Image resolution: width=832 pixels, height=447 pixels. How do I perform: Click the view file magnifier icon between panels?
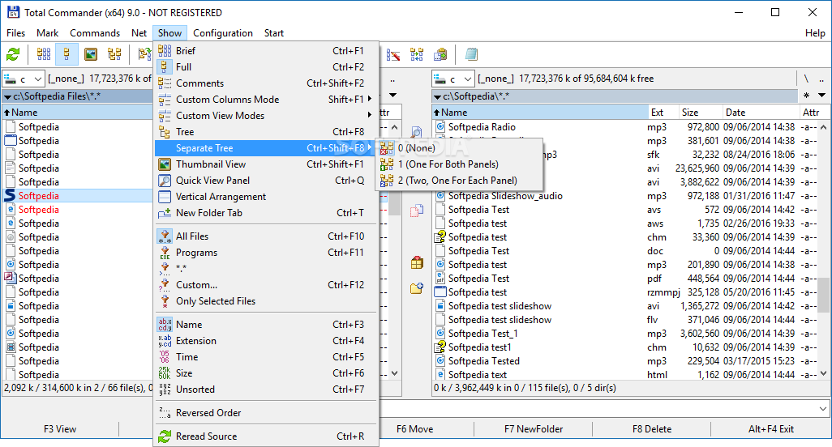tap(417, 132)
